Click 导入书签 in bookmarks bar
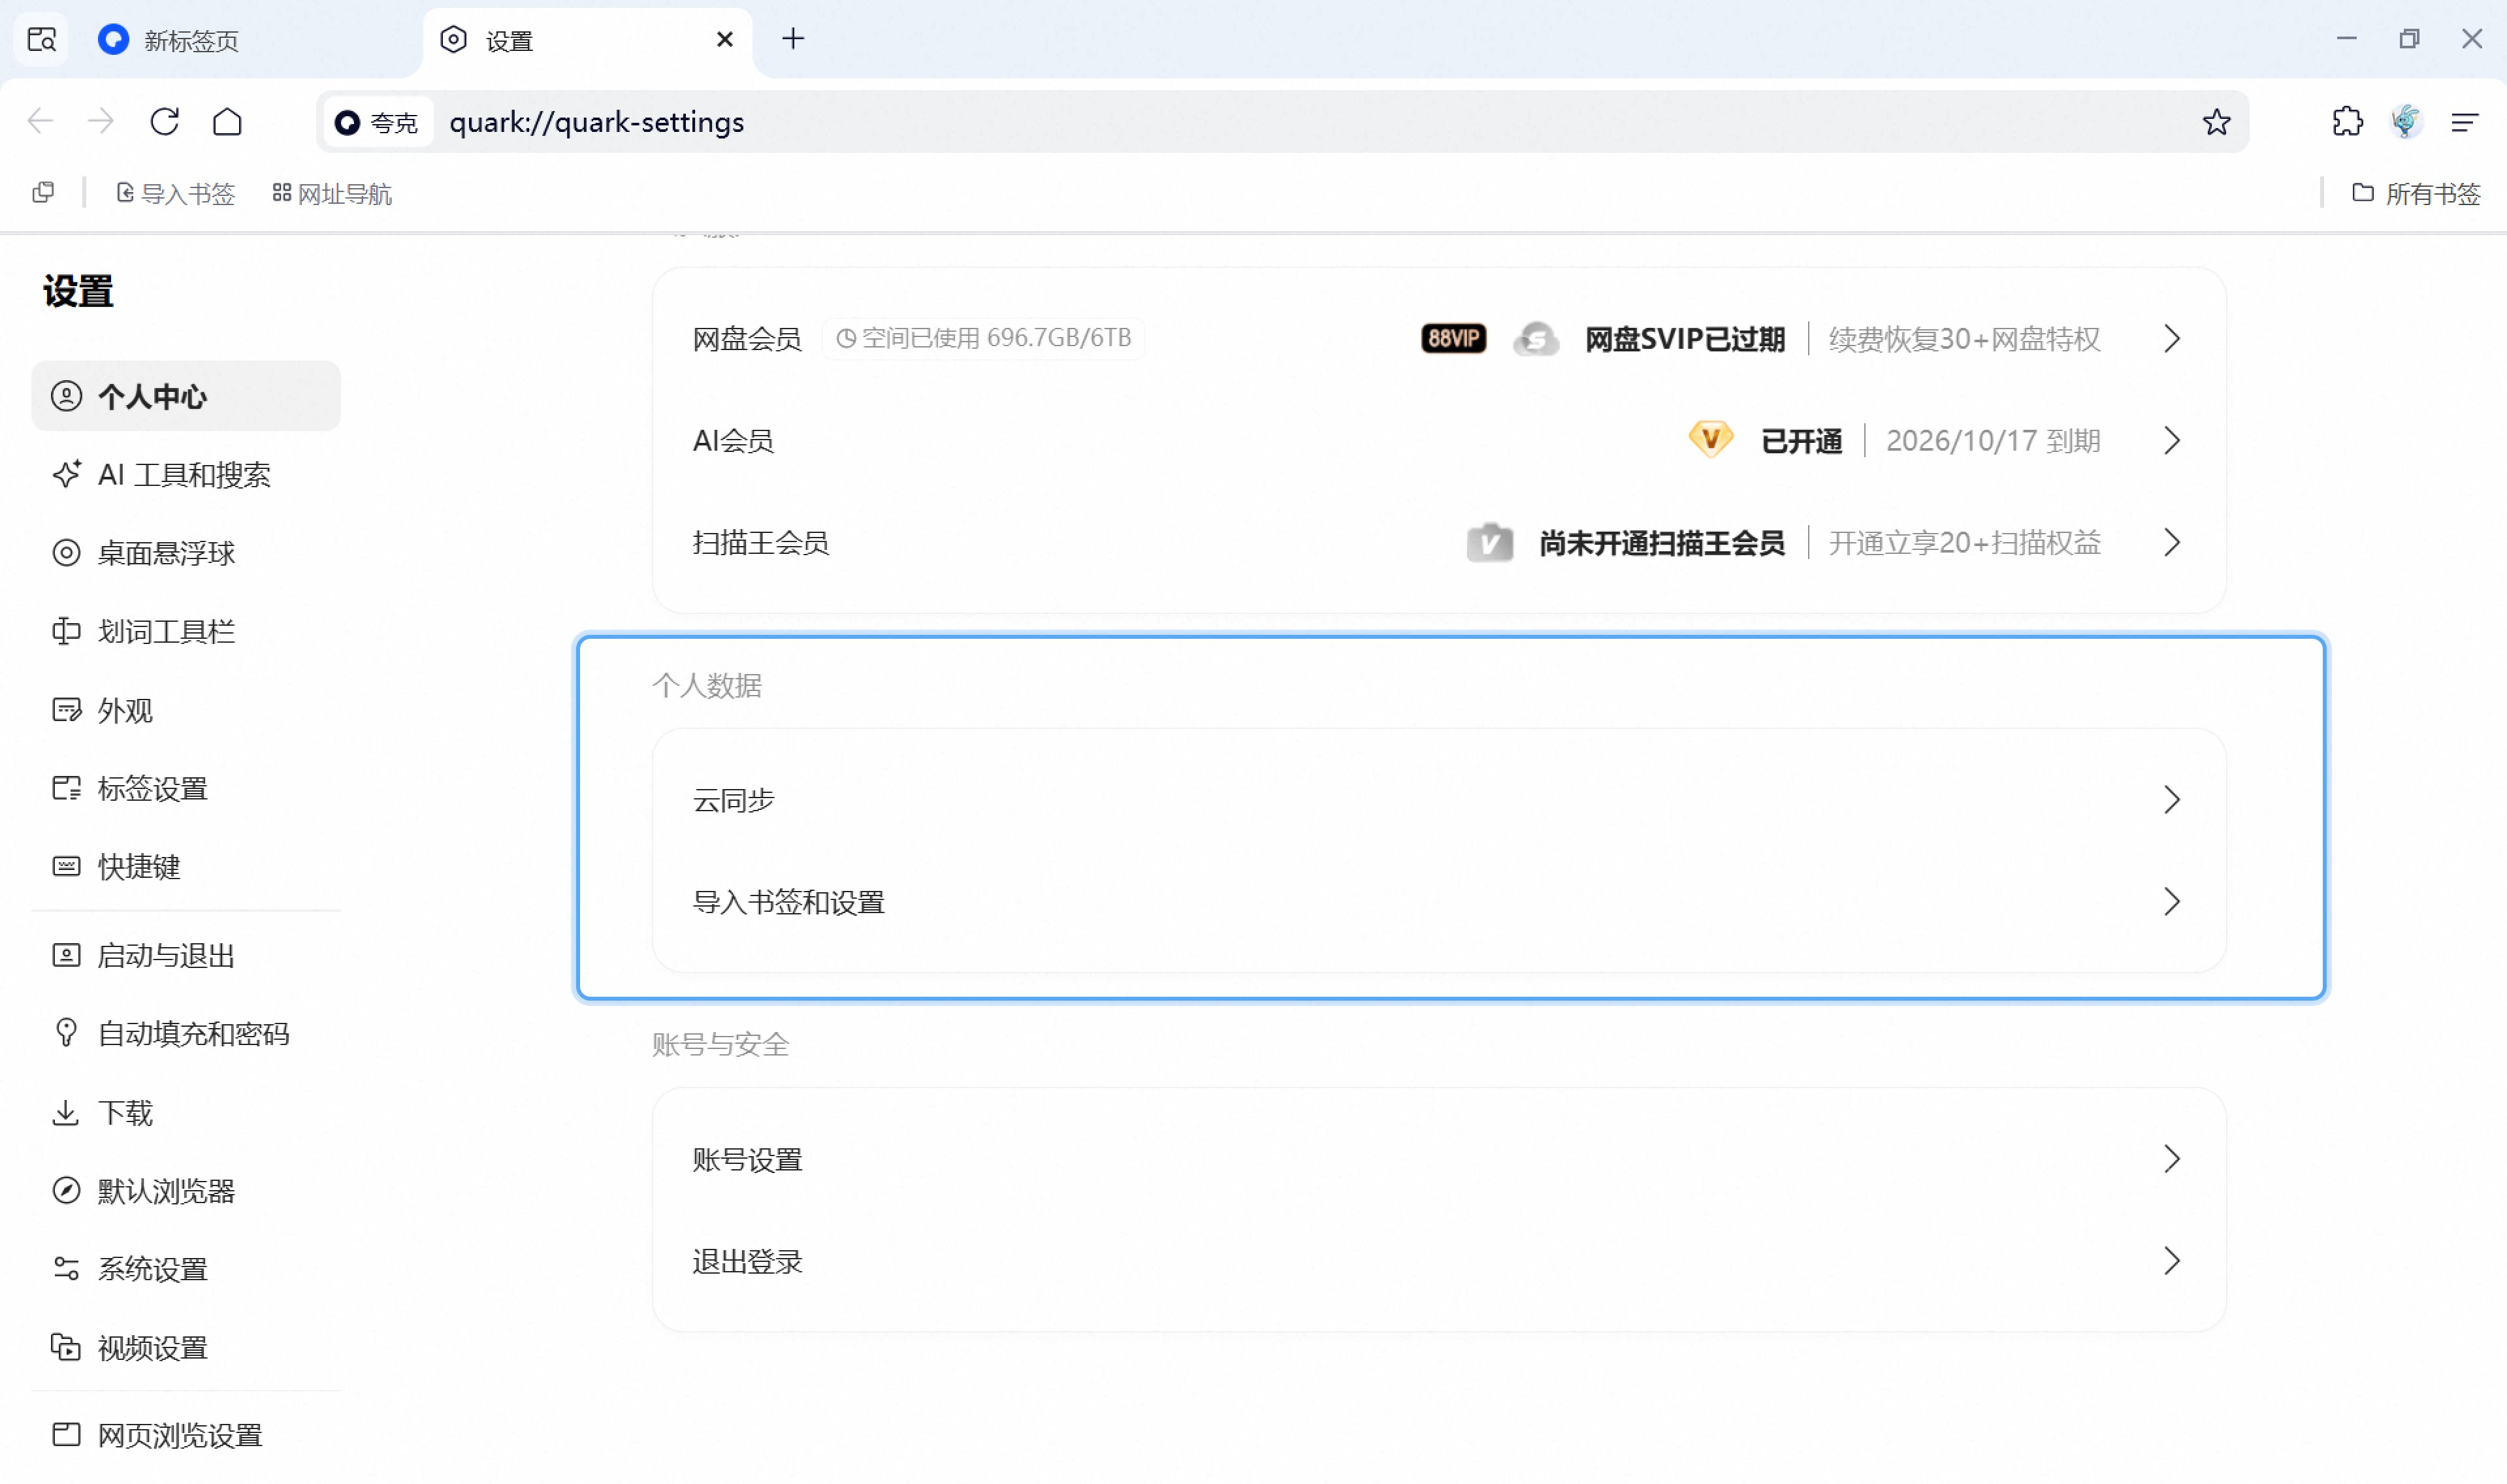This screenshot has width=2507, height=1484. click(175, 193)
